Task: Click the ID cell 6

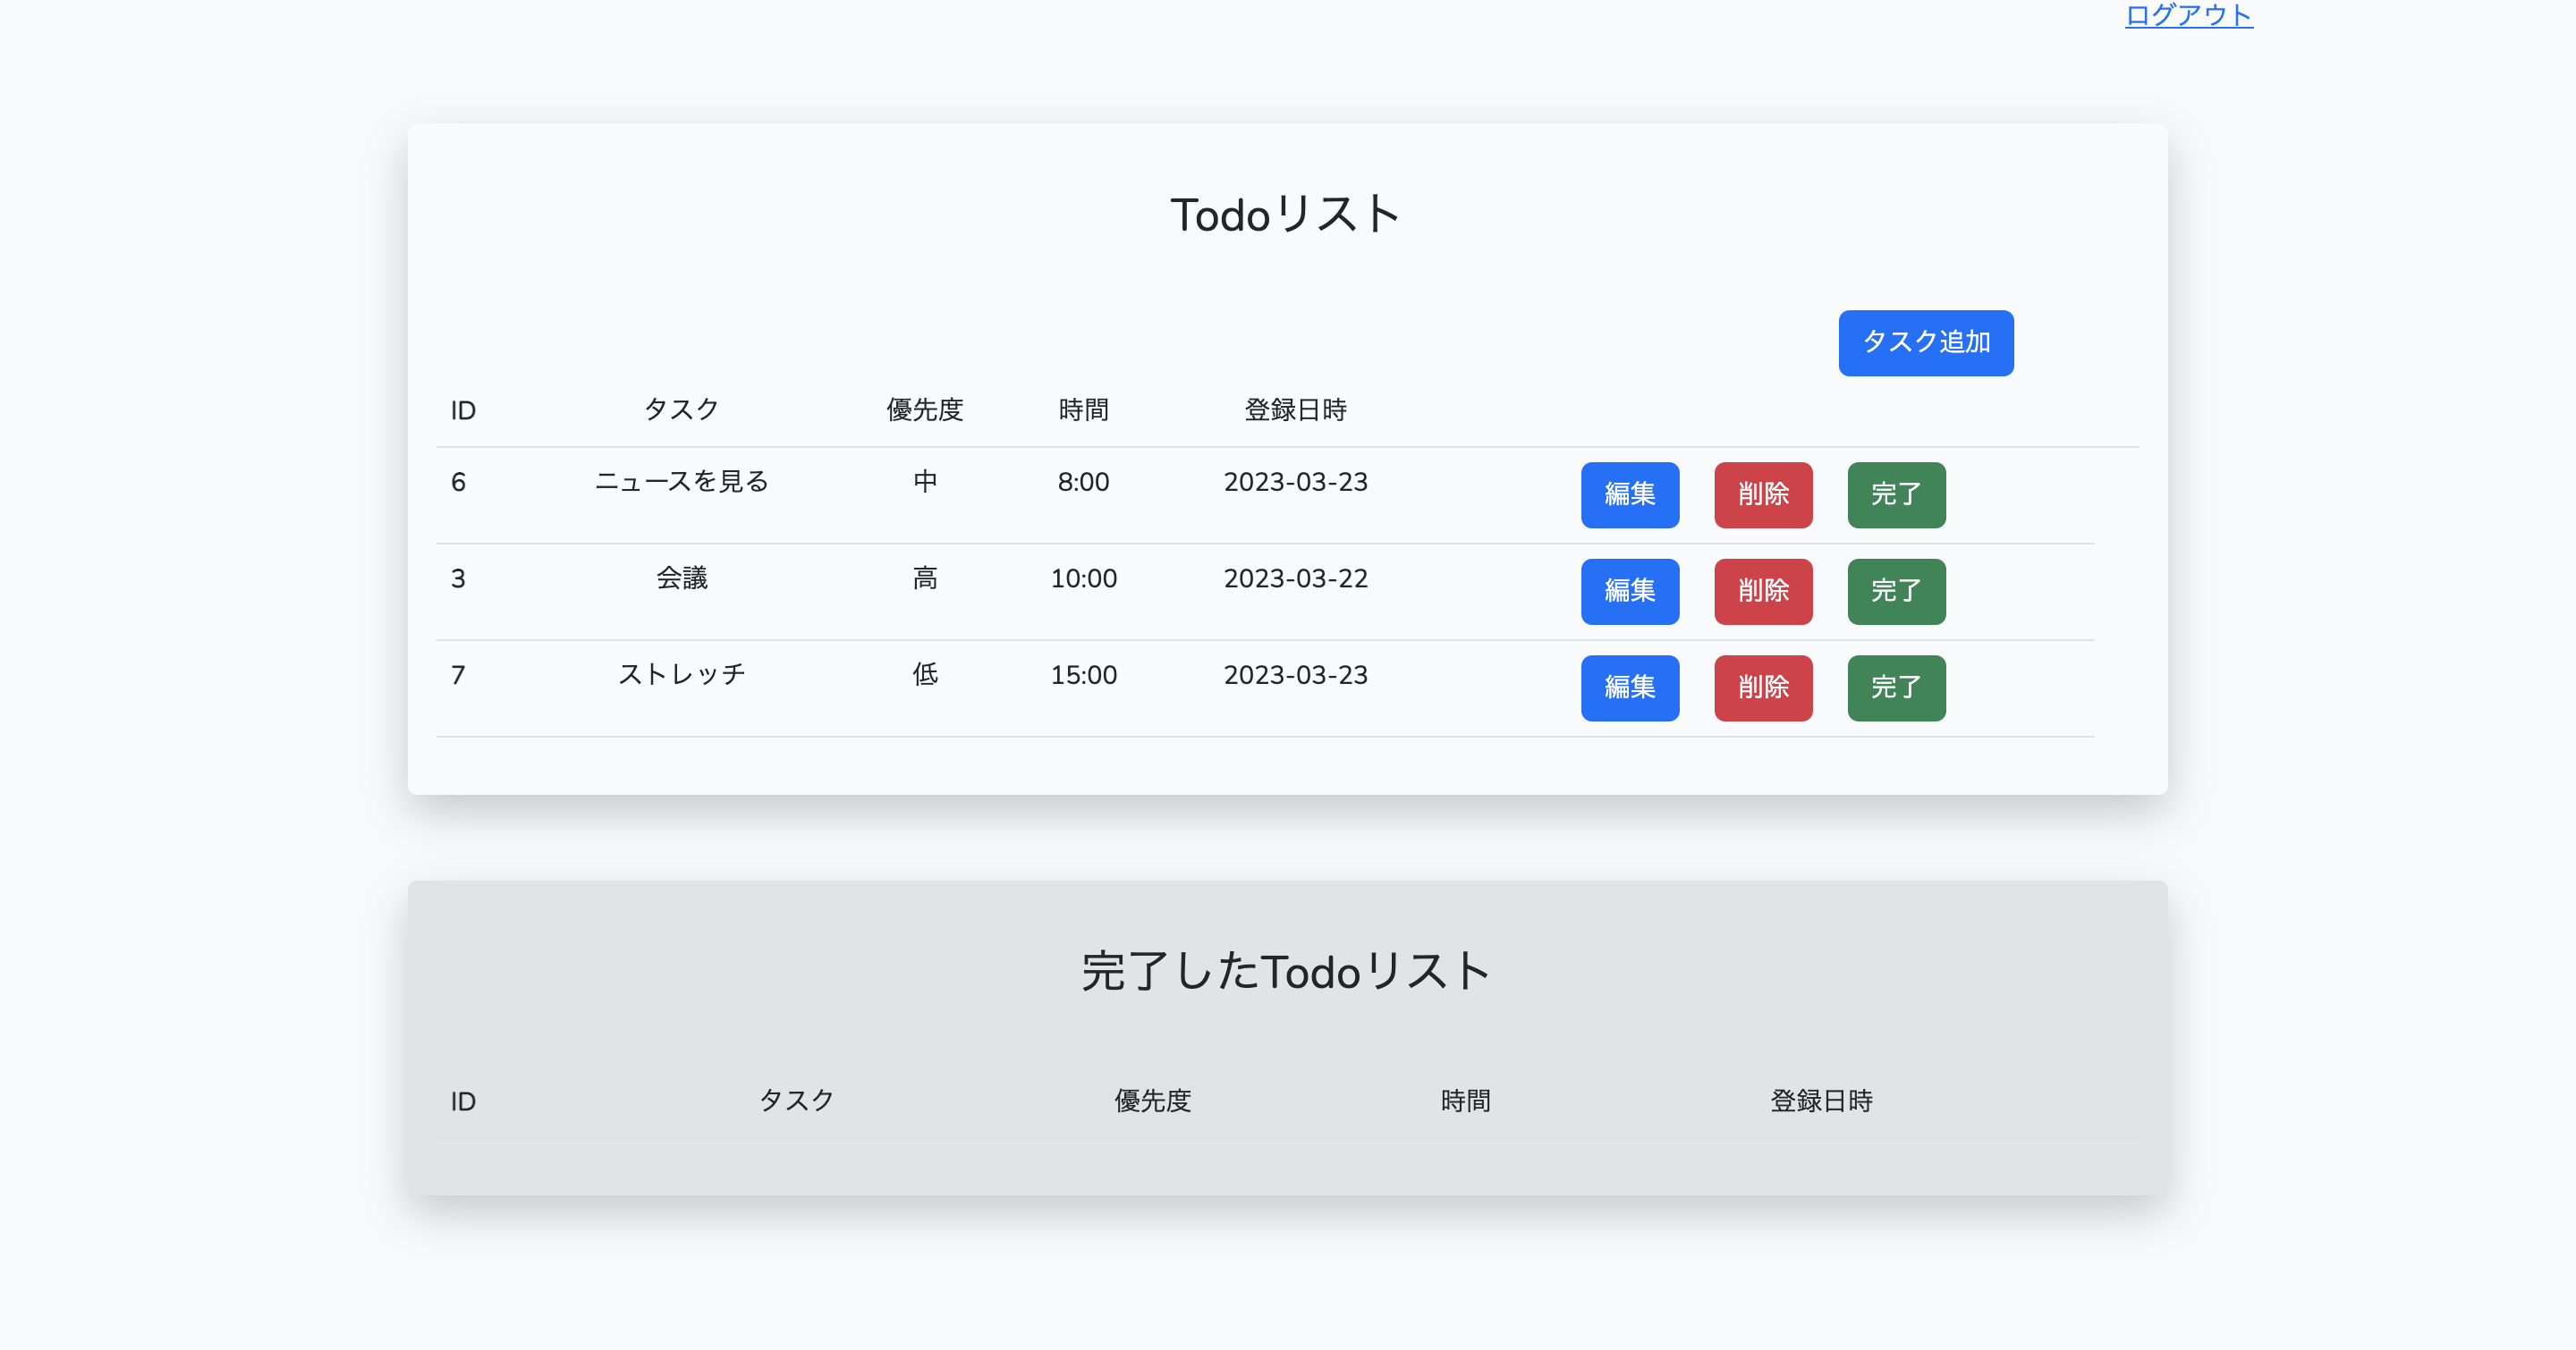Action: coord(458,482)
